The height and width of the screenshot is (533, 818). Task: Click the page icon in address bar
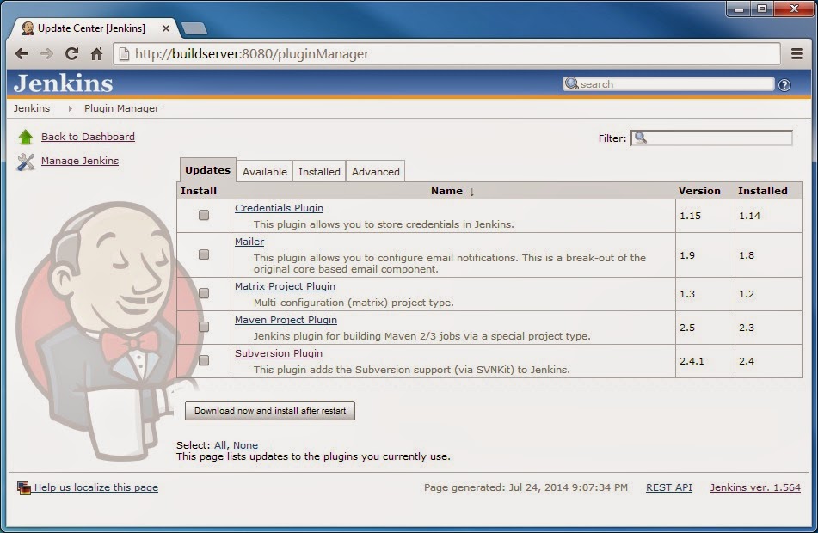click(x=124, y=53)
